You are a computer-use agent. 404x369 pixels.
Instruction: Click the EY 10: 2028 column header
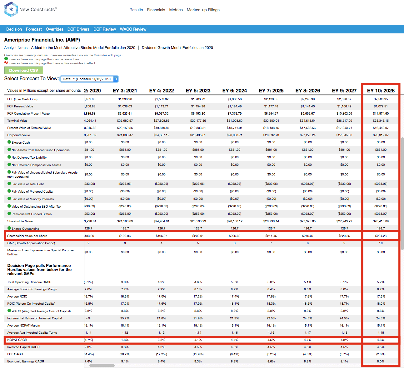coord(381,91)
